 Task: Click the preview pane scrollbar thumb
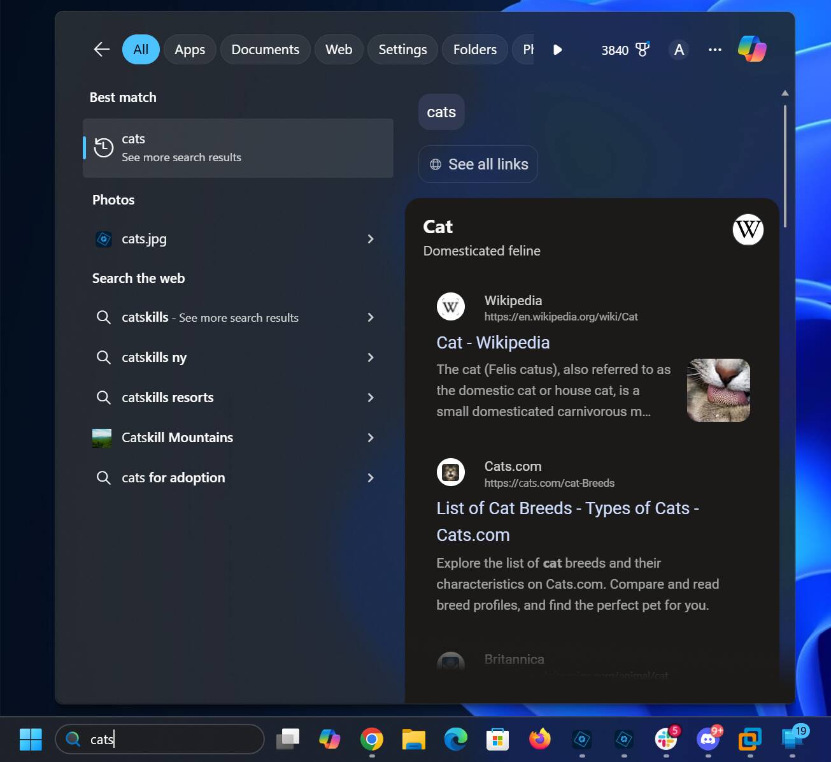(x=785, y=166)
